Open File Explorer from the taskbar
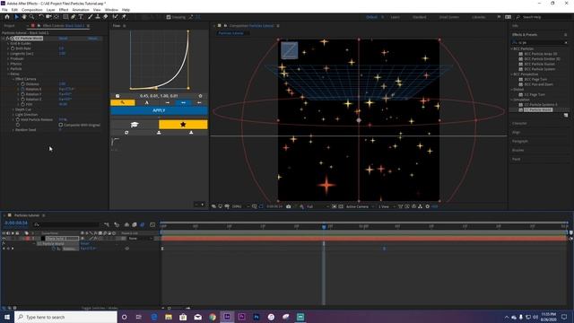 click(x=169, y=317)
